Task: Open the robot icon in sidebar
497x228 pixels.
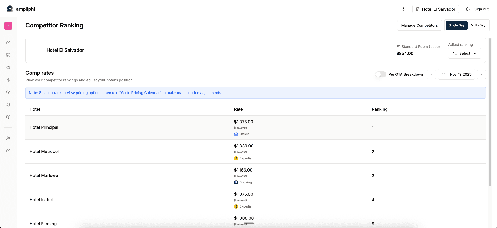Action: 8,67
